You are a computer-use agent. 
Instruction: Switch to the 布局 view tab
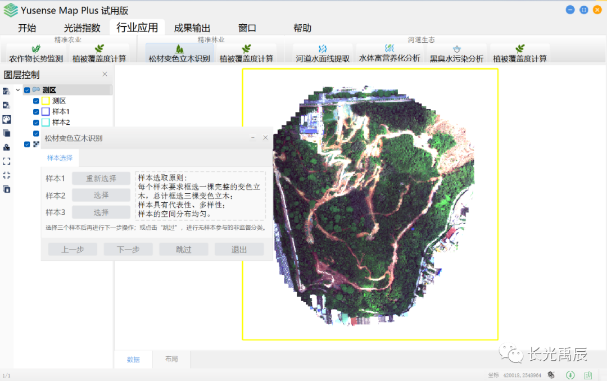171,360
